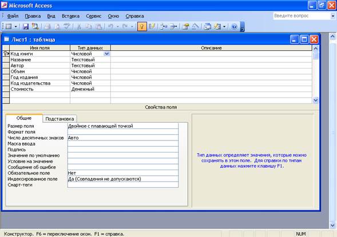Click the File Search toolbar icon
337x237 pixels.
point(35,27)
